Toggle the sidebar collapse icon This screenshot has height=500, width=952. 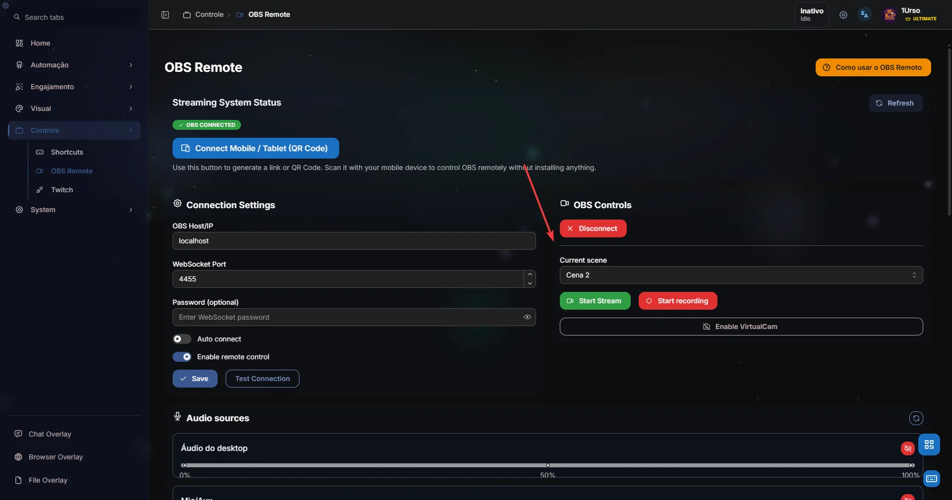tap(165, 15)
